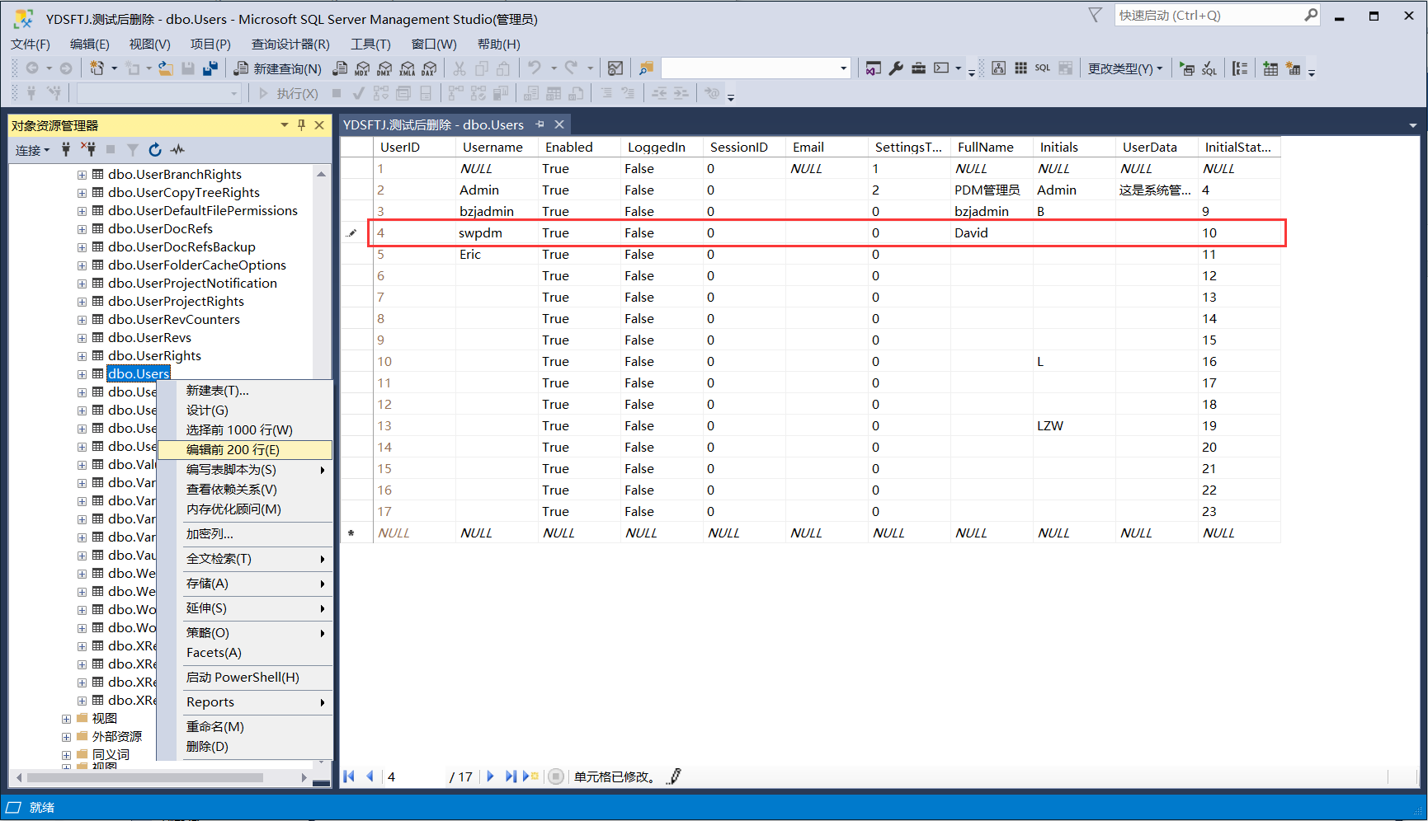The height and width of the screenshot is (821, 1428).
Task: Open the 更改类型(Y) dropdown
Action: tap(1124, 68)
